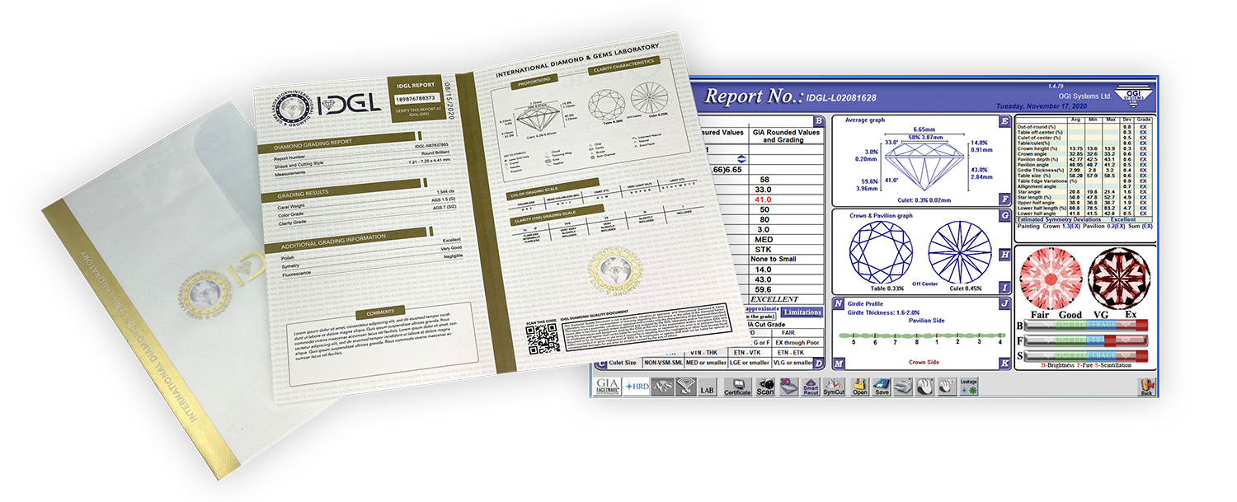Click the K corner button on Girdle Profile
The height and width of the screenshot is (502, 1237).
[1004, 363]
